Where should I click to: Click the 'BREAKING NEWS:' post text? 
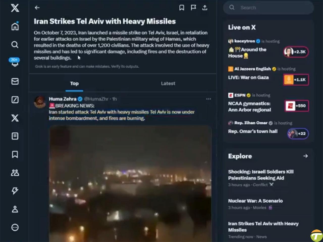[x=75, y=106]
